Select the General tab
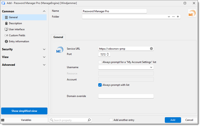The height and width of the screenshot is (127, 201). (58, 37)
